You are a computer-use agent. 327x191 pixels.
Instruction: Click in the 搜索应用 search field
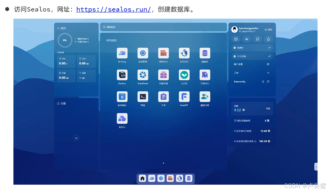(163, 27)
